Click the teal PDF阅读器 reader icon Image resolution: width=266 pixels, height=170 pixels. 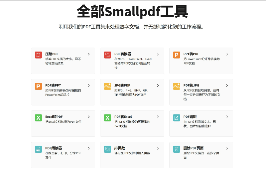point(38,149)
